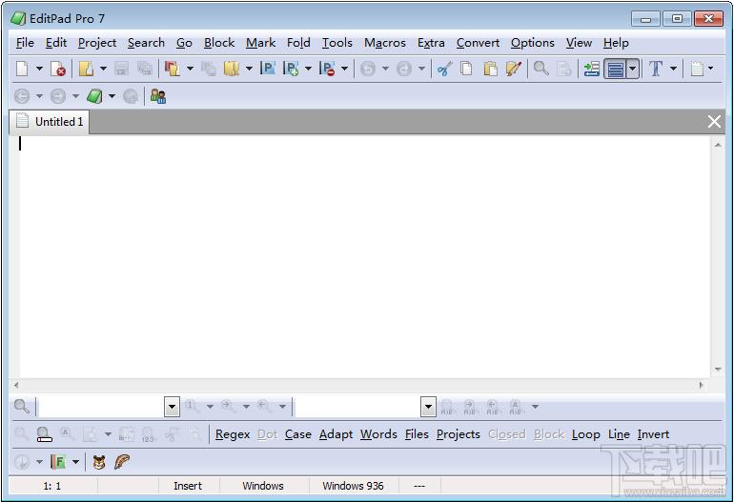Click in the replace text input field

coord(358,407)
